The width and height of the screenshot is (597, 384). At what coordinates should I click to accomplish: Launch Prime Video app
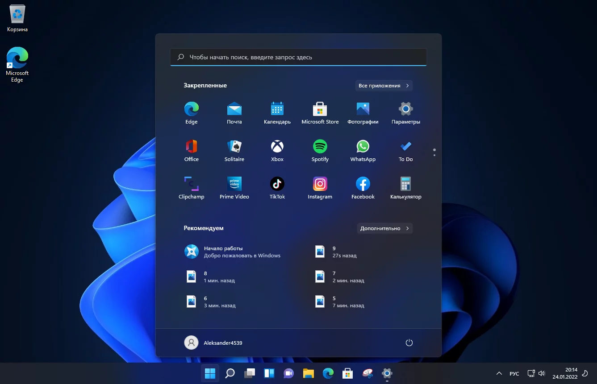point(234,189)
